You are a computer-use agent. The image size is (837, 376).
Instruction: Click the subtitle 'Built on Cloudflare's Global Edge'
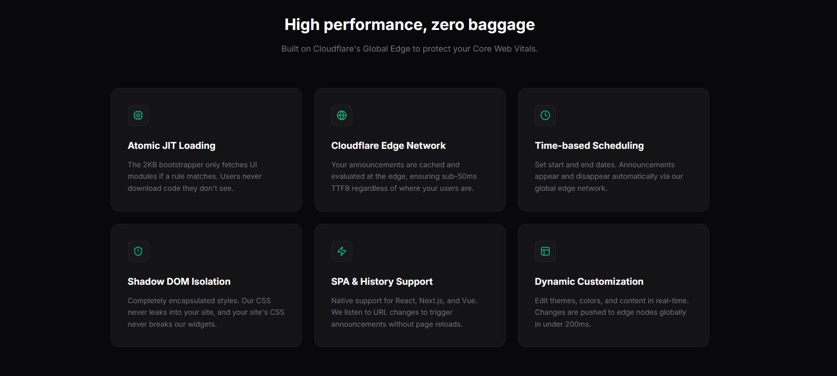(x=409, y=49)
